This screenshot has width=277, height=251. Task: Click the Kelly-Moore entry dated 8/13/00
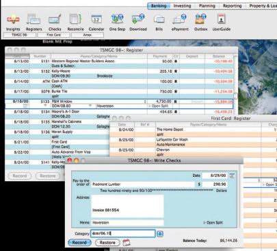[61, 71]
